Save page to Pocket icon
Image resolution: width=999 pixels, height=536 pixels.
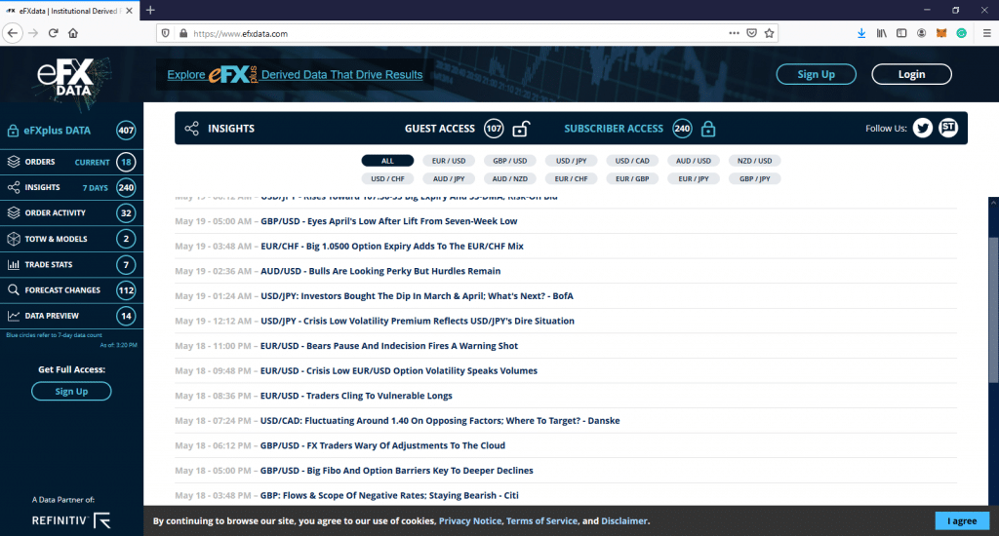pyautogui.click(x=752, y=33)
